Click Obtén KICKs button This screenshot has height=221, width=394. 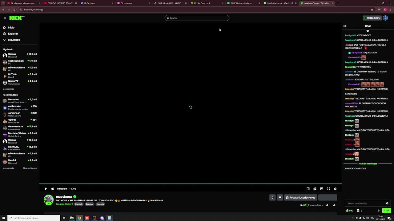coord(372,18)
